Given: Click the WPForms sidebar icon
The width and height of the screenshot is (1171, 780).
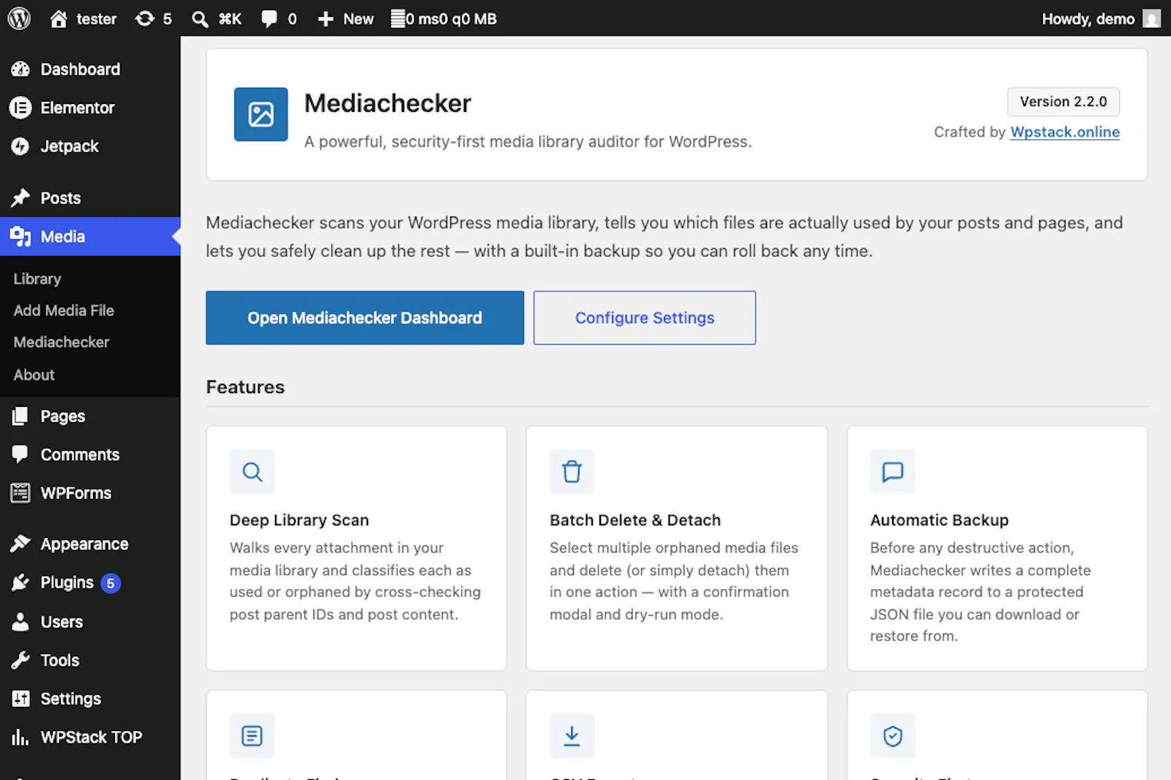Looking at the screenshot, I should pos(20,493).
